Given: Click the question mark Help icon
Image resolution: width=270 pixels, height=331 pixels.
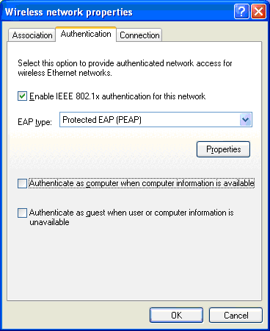Looking at the screenshot, I should (241, 11).
